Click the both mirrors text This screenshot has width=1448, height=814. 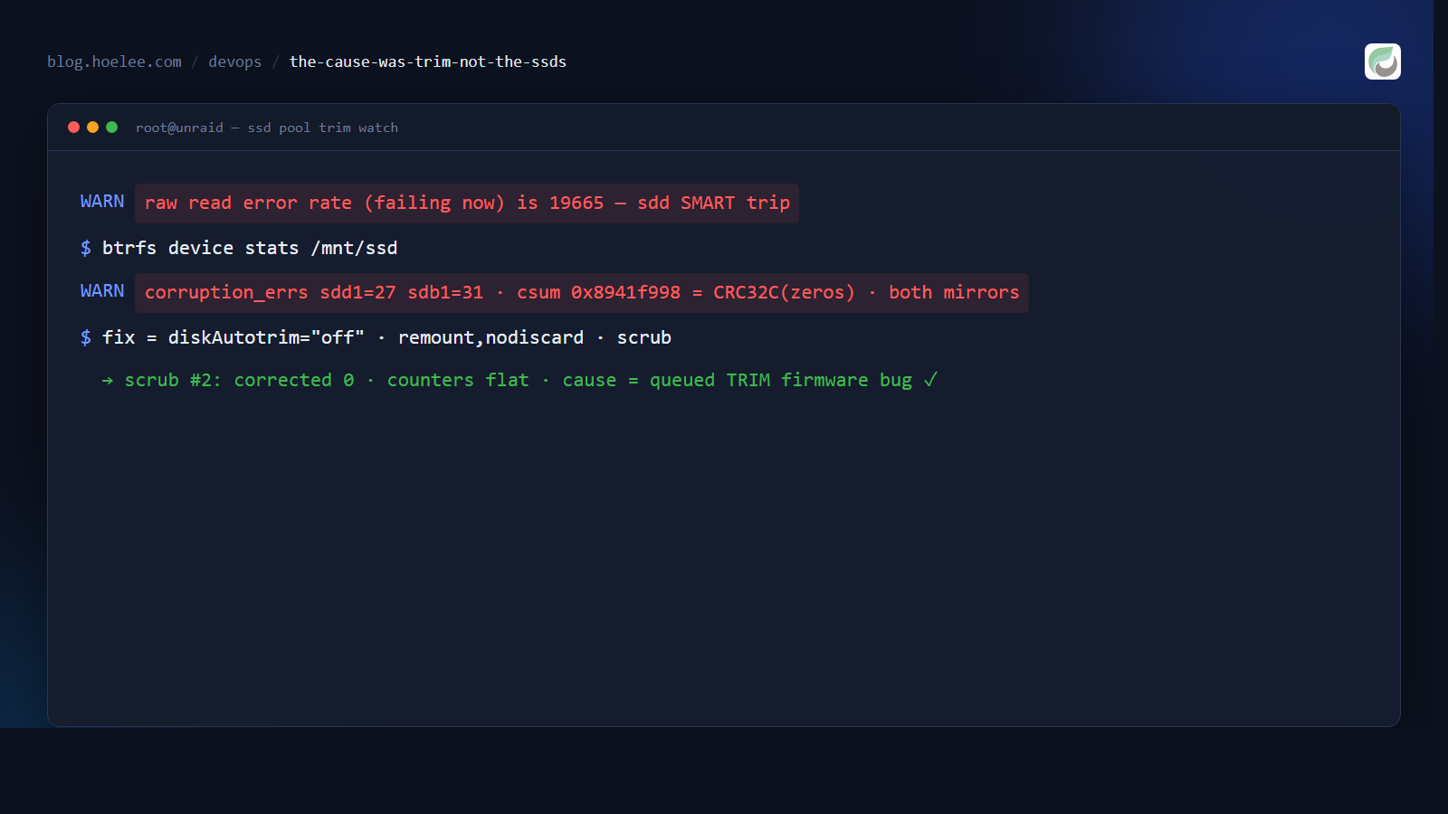954,292
